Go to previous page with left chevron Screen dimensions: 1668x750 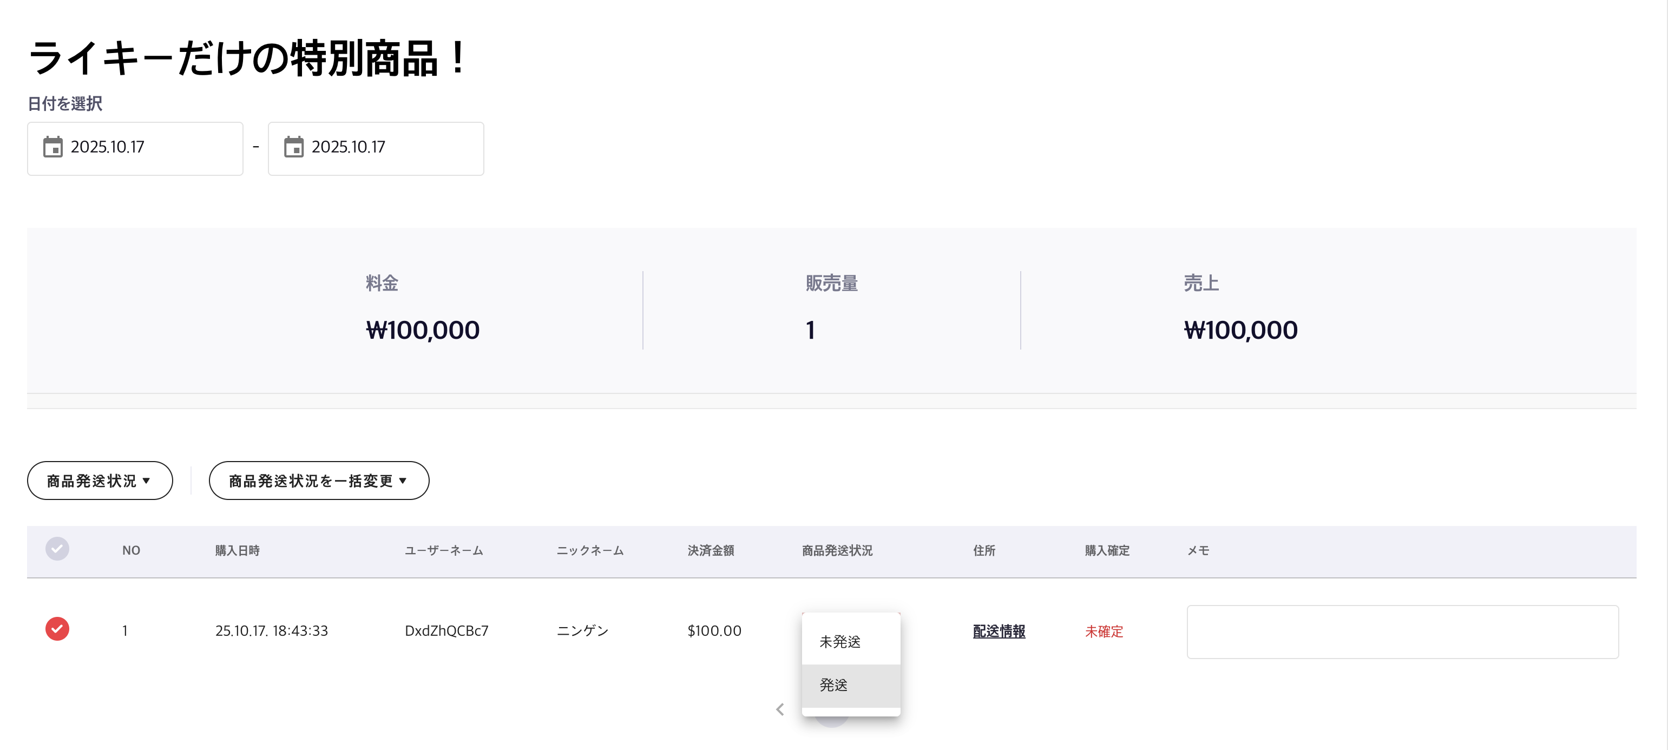pyautogui.click(x=780, y=709)
